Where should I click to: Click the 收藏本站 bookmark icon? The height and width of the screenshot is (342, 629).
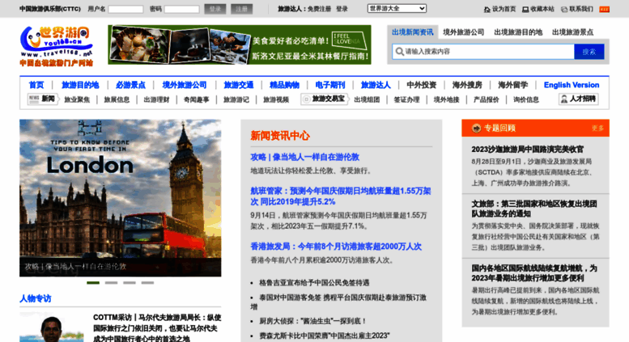pyautogui.click(x=525, y=9)
